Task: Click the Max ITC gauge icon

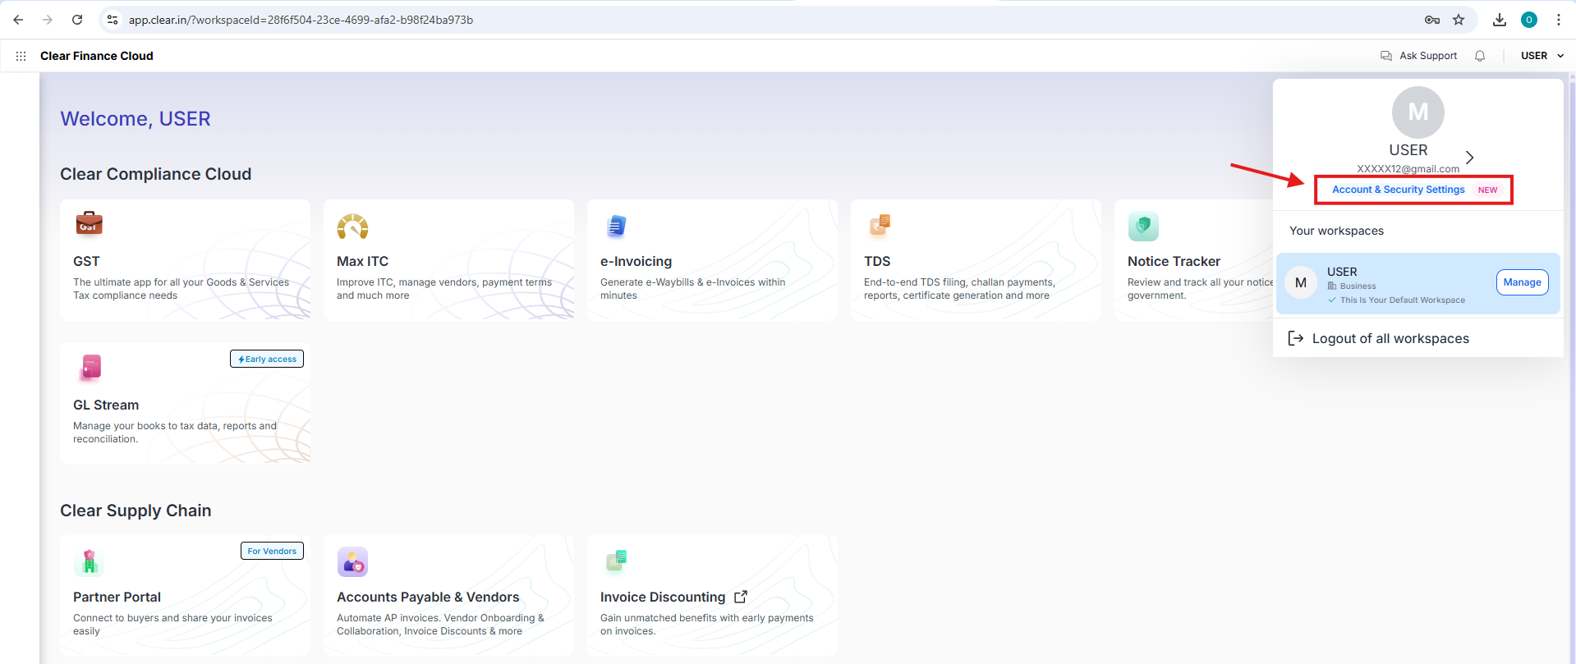Action: click(352, 227)
